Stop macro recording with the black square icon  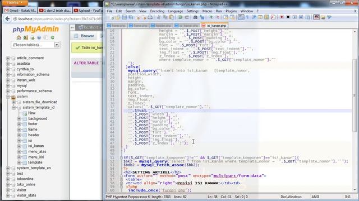pyautogui.click(x=288, y=17)
